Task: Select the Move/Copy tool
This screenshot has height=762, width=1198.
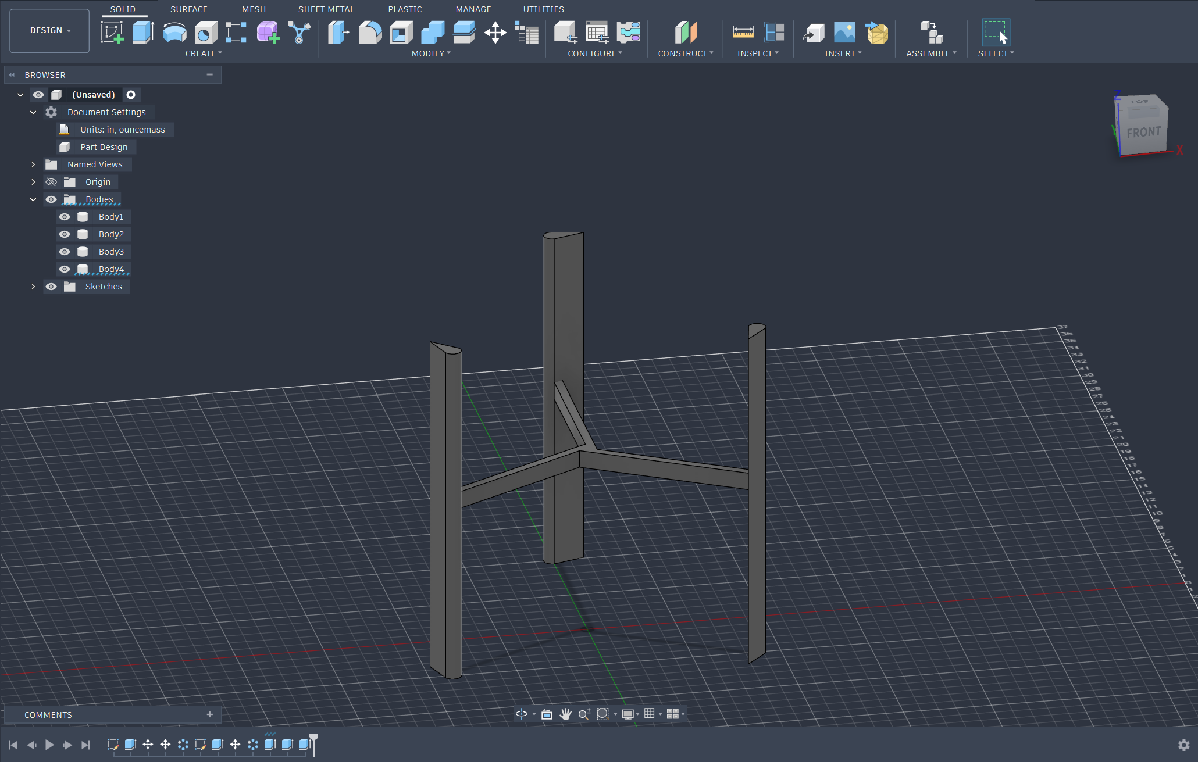Action: pyautogui.click(x=495, y=32)
